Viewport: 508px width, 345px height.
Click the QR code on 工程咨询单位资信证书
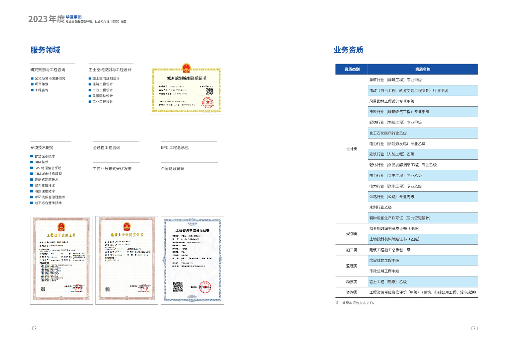pyautogui.click(x=178, y=287)
